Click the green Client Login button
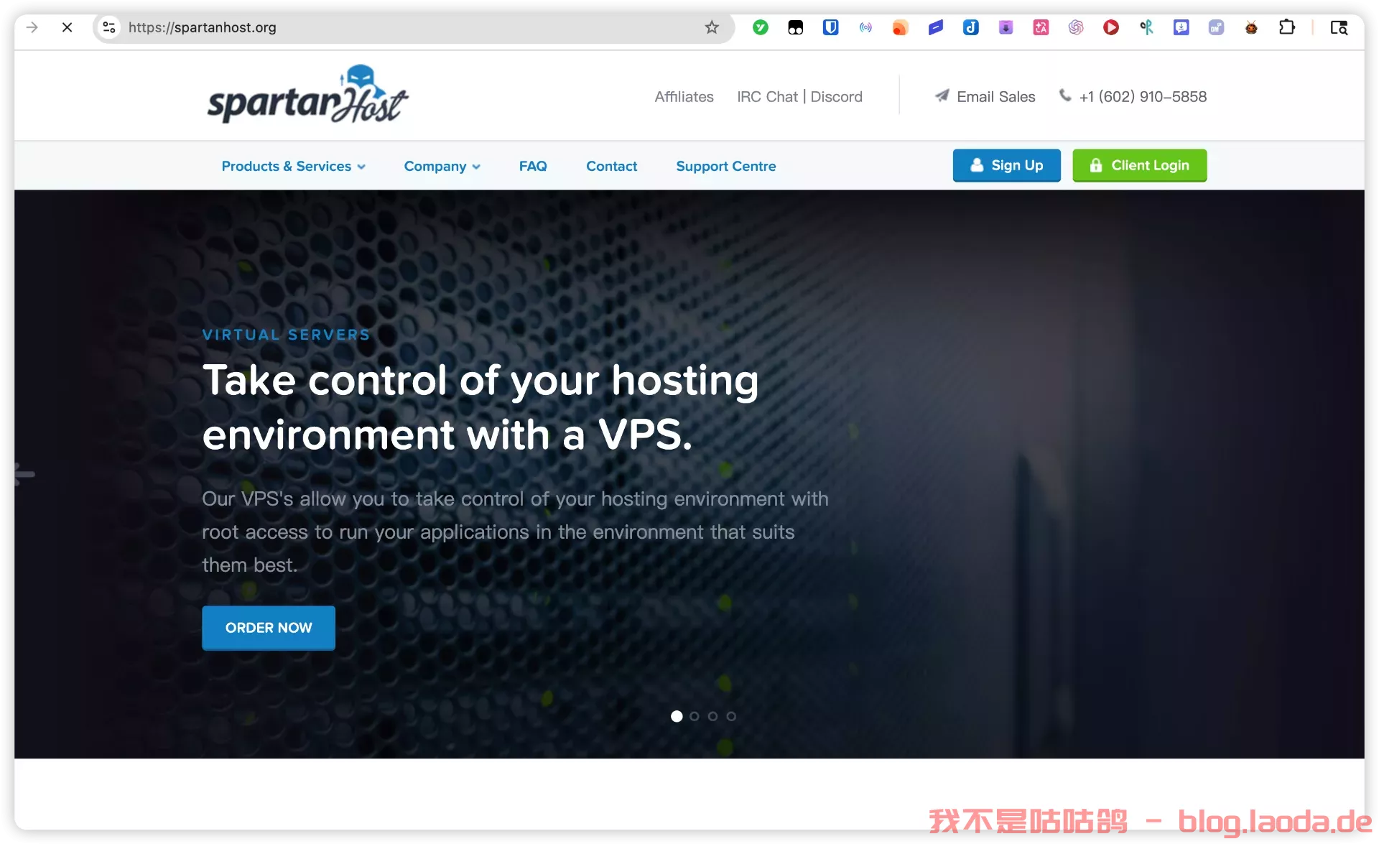Screen dimensions: 1379x844 pyautogui.click(x=1139, y=165)
